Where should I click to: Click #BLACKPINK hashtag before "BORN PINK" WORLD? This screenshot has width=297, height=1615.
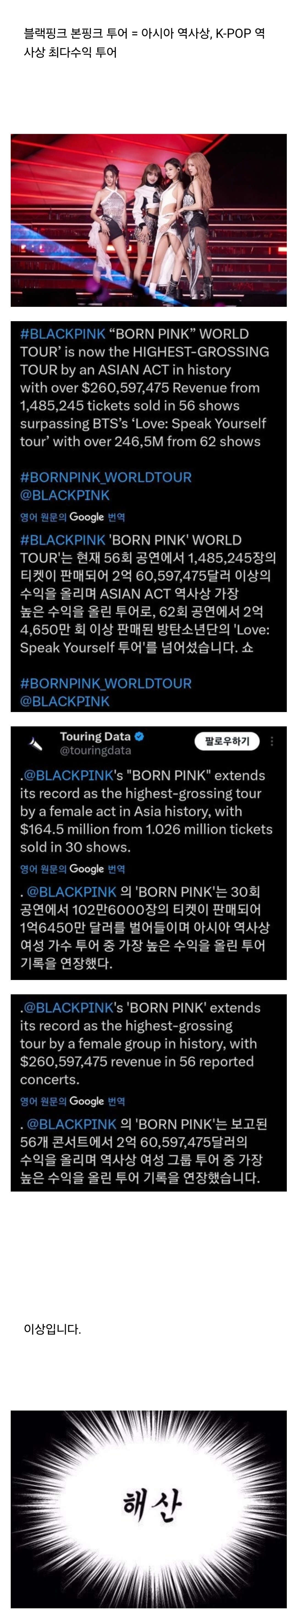[63, 334]
